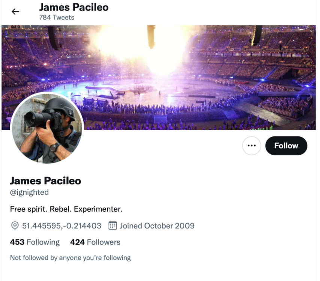Open the 453 Following list
320x281 pixels.
click(x=35, y=242)
